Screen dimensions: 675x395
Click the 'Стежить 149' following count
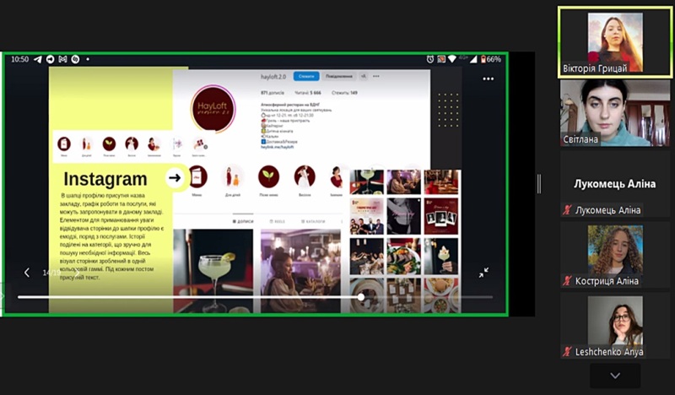[344, 93]
